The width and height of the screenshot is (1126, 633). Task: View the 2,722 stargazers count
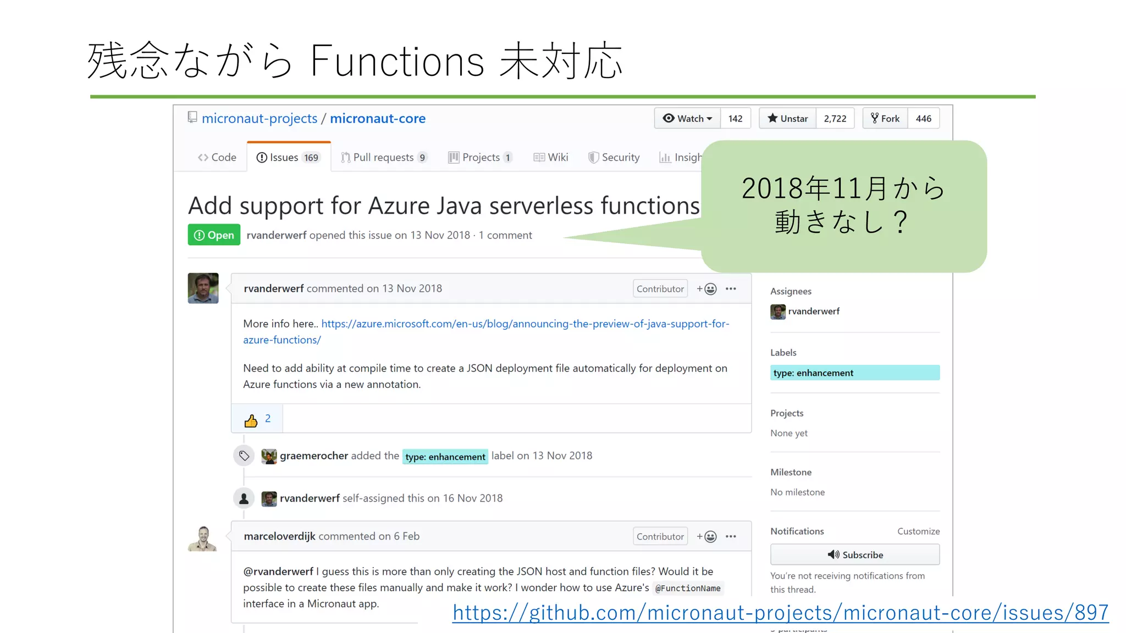coord(835,118)
